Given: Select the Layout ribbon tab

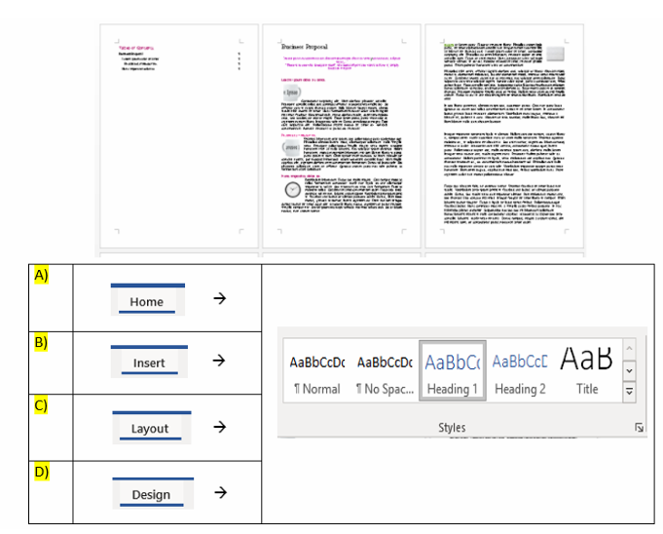Looking at the screenshot, I should coord(150,428).
